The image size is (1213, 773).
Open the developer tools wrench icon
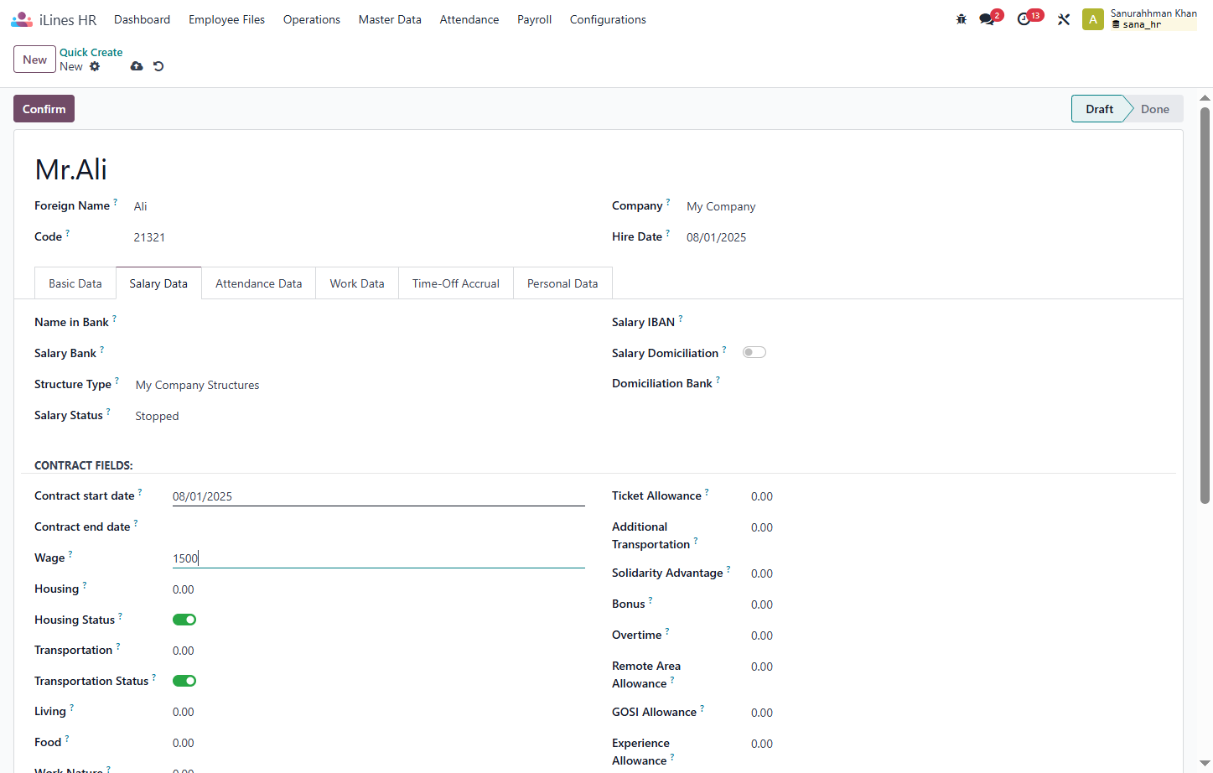coord(1064,19)
